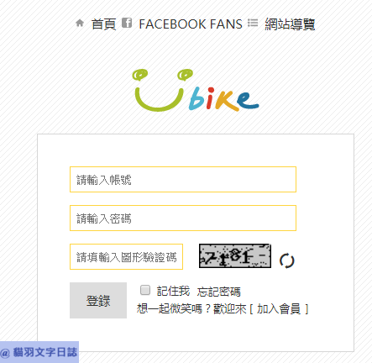Viewport: 372px width, 363px height.
Task: Focus the 請輸入密碼 password field
Action: pos(183,218)
